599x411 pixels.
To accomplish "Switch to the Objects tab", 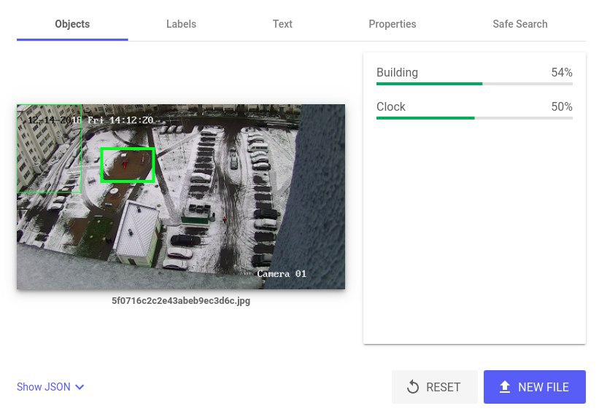I will point(72,24).
